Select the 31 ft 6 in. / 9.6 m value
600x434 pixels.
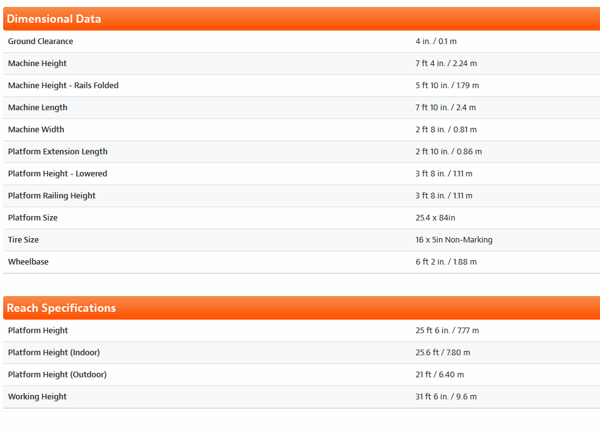446,397
